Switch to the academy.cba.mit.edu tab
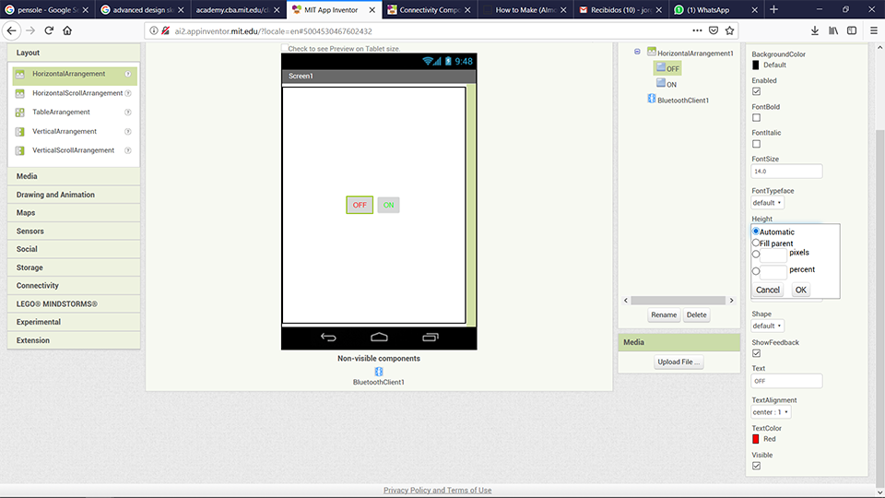The height and width of the screenshot is (498, 885). coord(238,9)
